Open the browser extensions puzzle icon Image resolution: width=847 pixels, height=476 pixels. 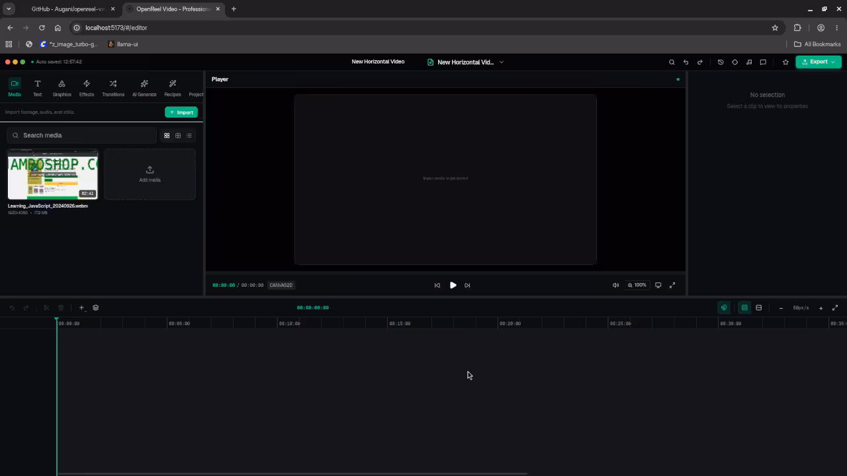tap(797, 28)
